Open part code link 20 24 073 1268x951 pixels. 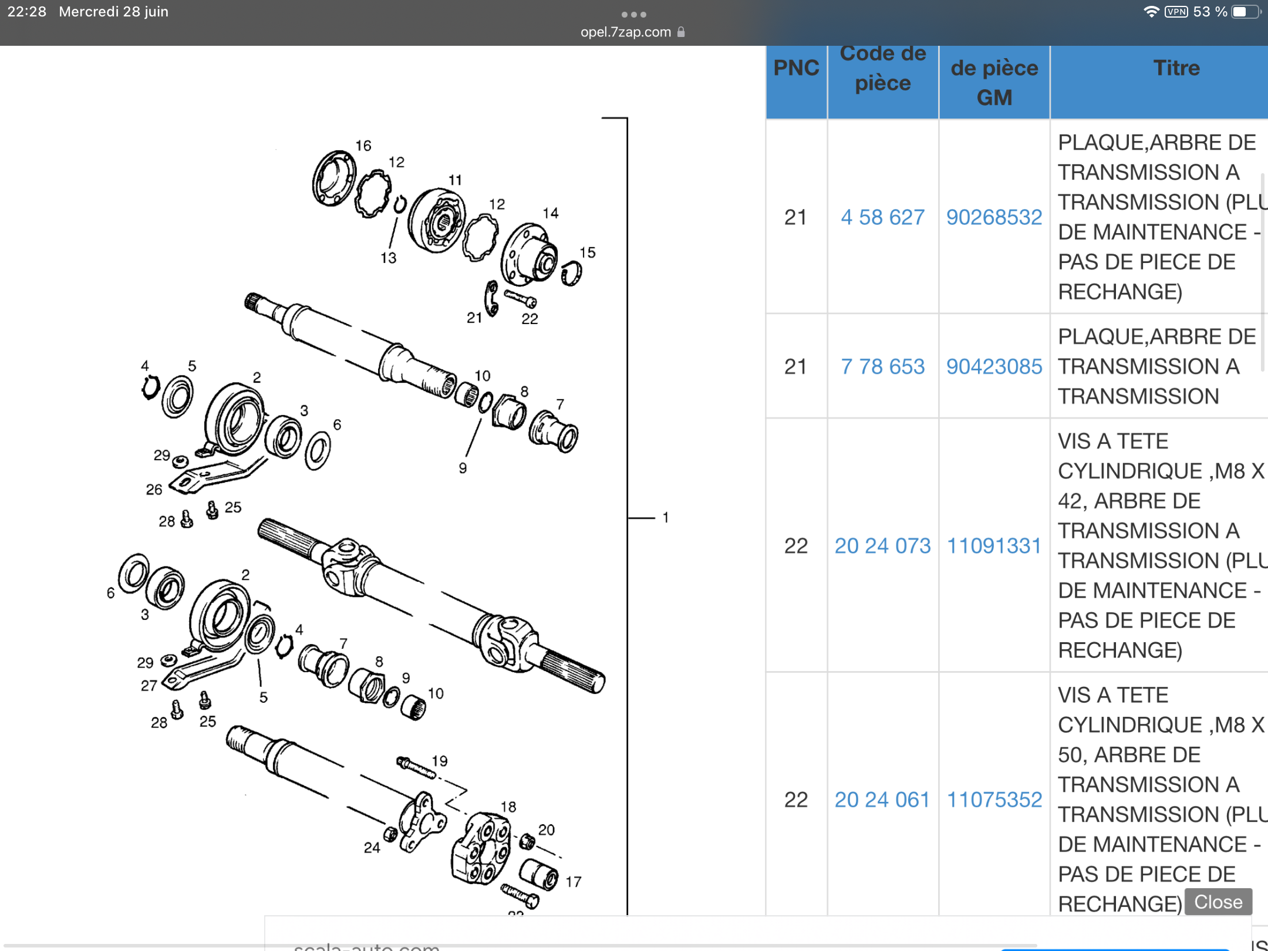[x=882, y=545]
